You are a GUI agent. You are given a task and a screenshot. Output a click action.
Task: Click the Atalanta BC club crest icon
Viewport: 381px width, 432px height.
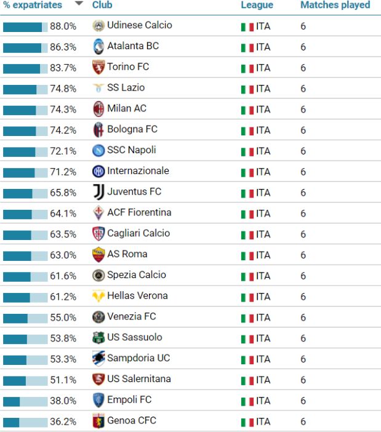(98, 47)
